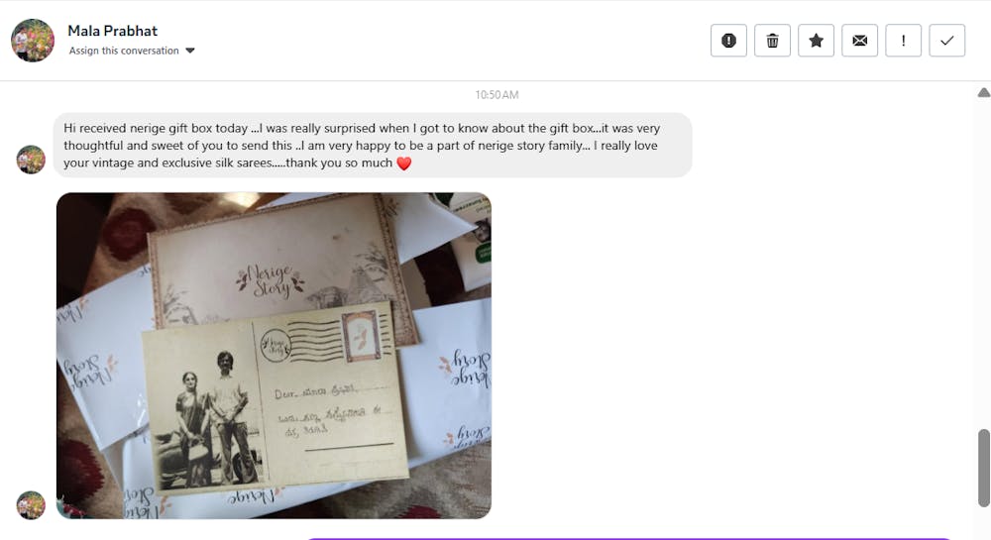The height and width of the screenshot is (540, 991).
Task: Click sender avatar beside the photo message
Action: pyautogui.click(x=31, y=505)
